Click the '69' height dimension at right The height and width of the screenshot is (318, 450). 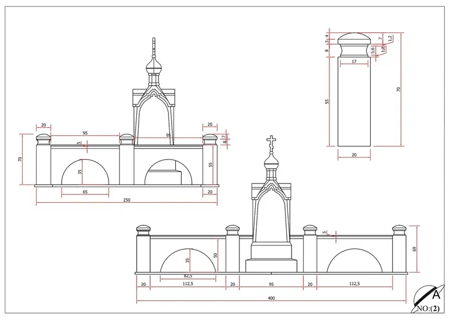[415, 248]
